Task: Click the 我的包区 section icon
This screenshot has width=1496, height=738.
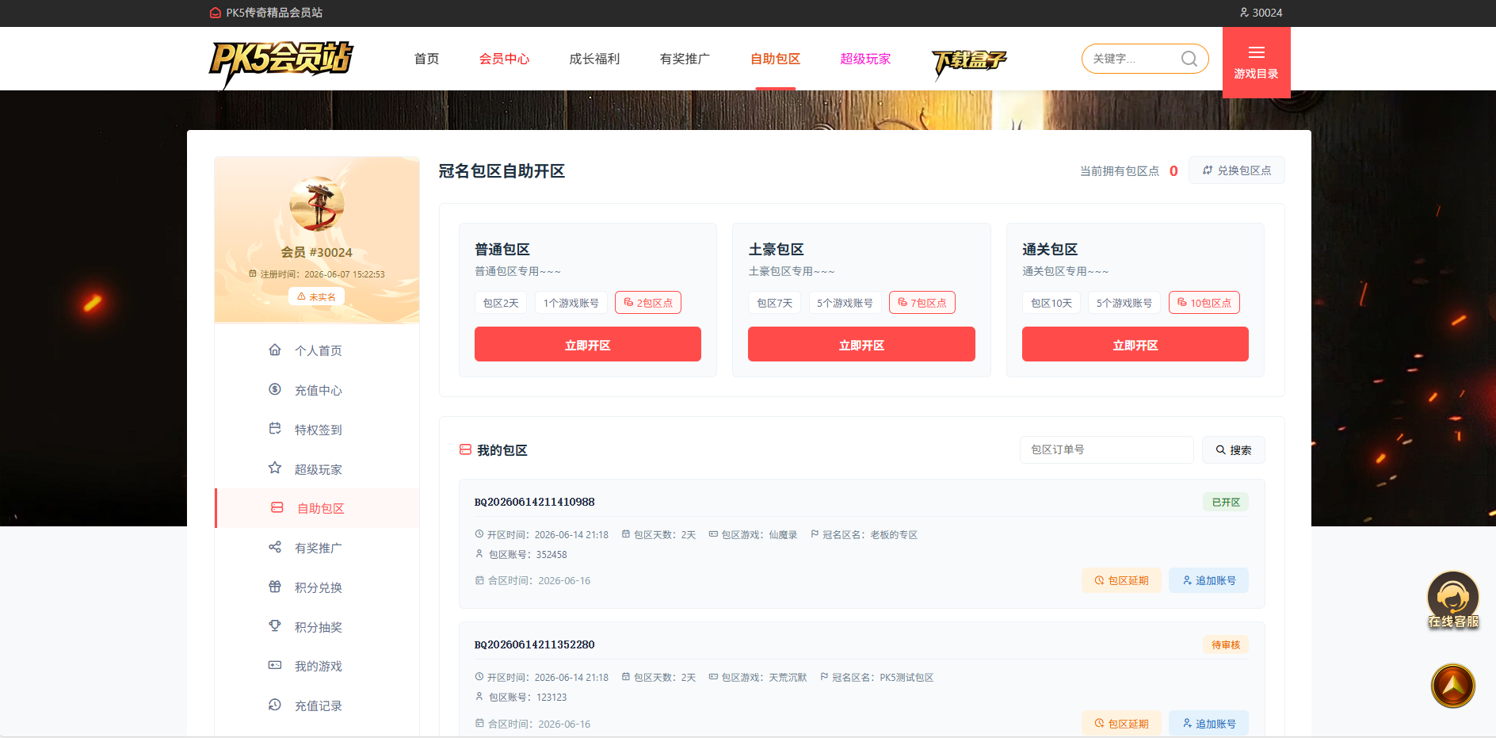Action: [x=465, y=449]
